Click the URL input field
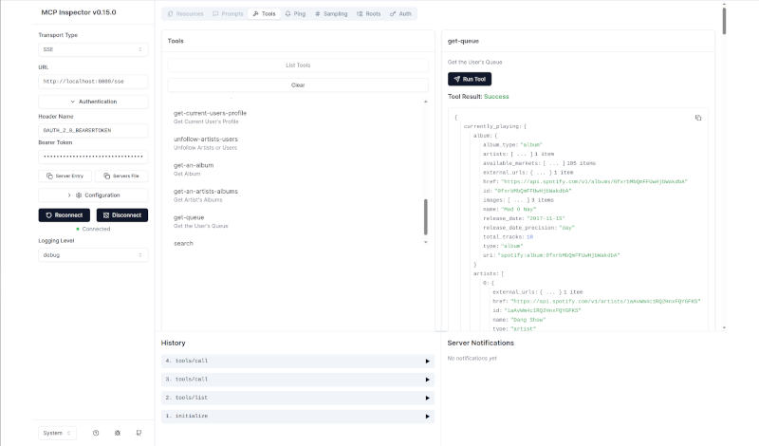The width and height of the screenshot is (759, 446). 93,82
